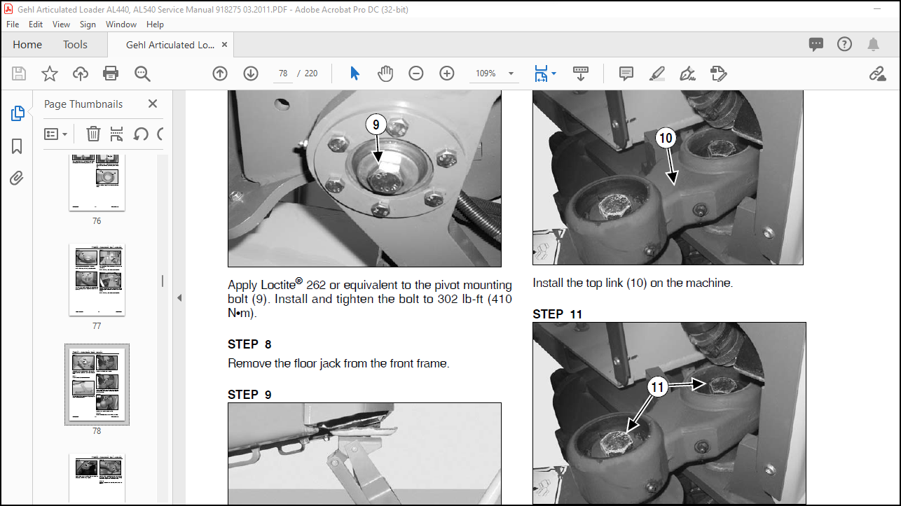Activate the selection arrow tool
The height and width of the screenshot is (506, 901).
click(x=355, y=73)
